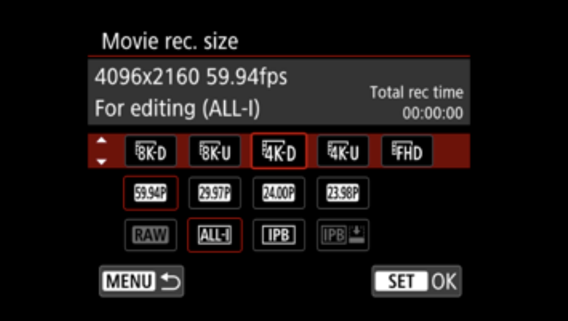This screenshot has width=568, height=321.
Task: Click the 4096x2160 59.94fps info text
Action: (191, 77)
